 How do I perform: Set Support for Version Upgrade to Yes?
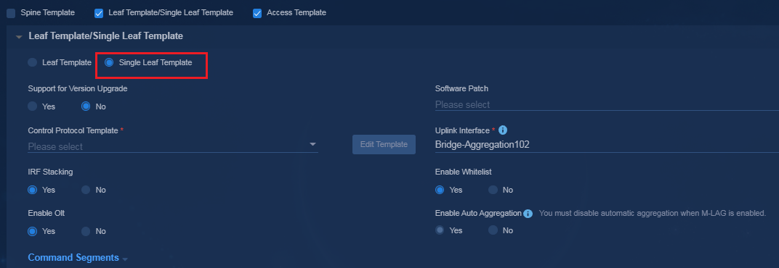32,106
